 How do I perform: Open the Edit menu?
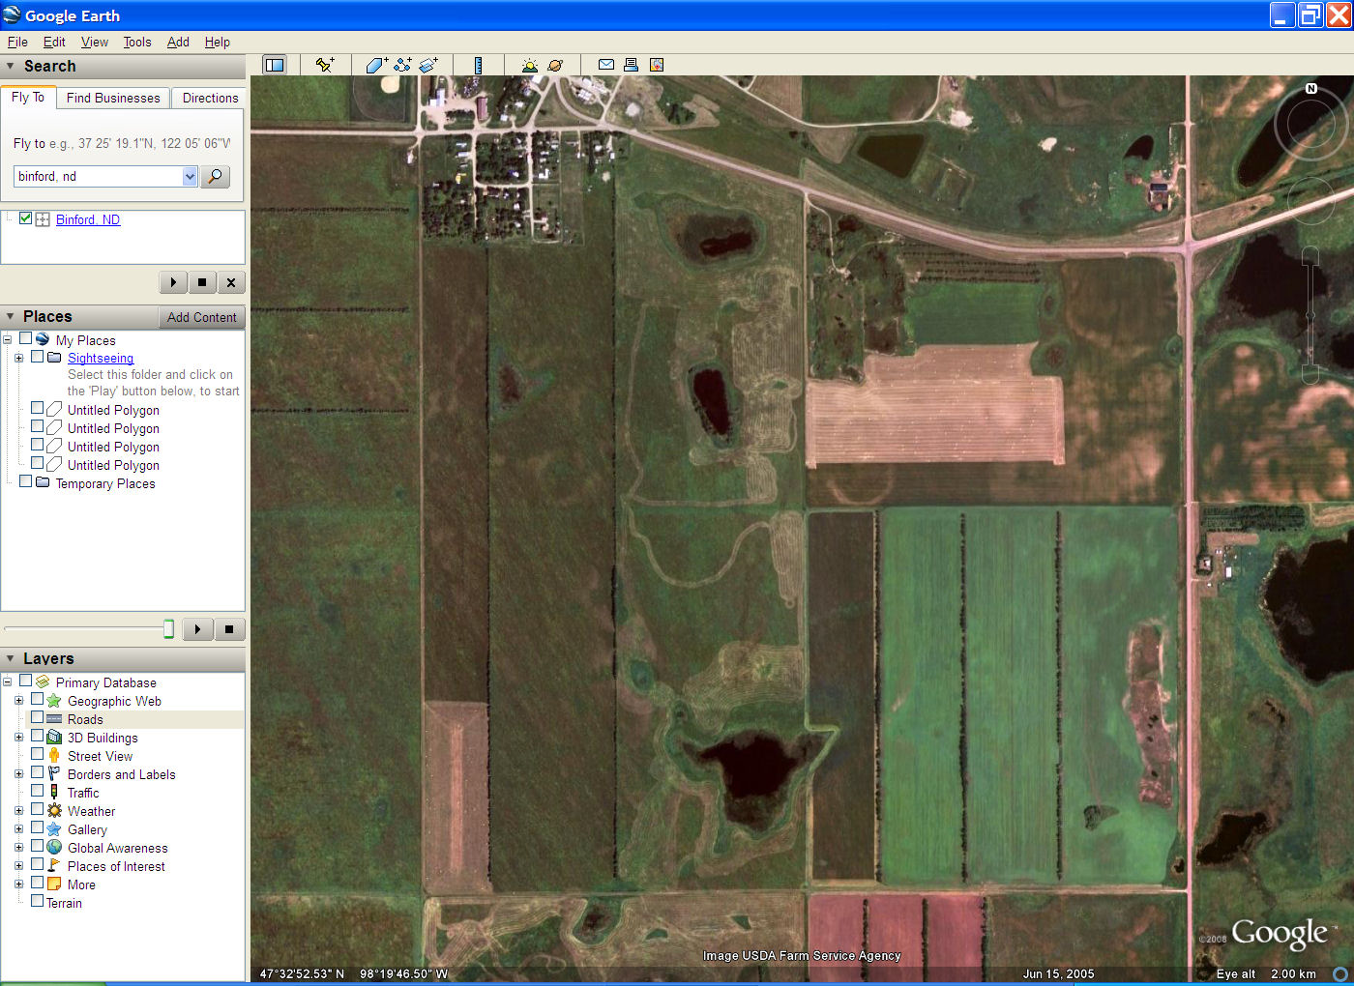coord(54,42)
